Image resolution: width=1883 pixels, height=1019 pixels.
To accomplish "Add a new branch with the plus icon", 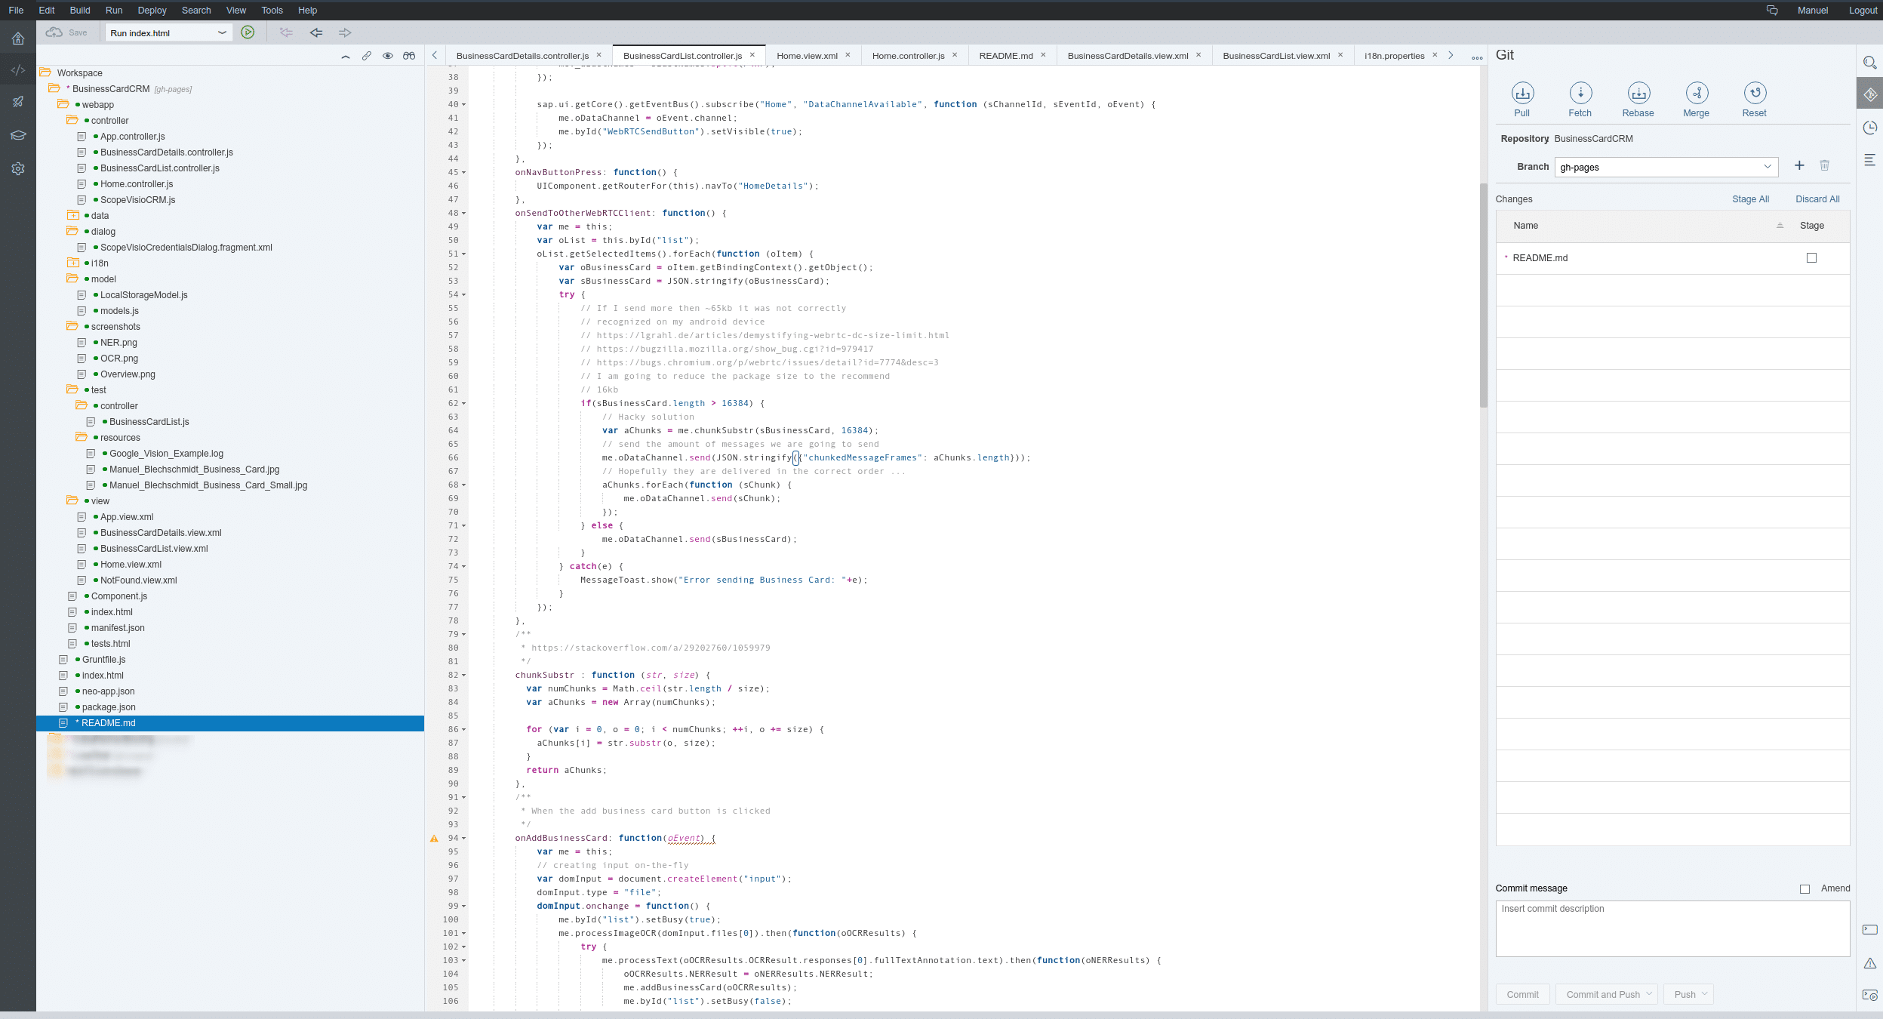I will click(x=1799, y=166).
